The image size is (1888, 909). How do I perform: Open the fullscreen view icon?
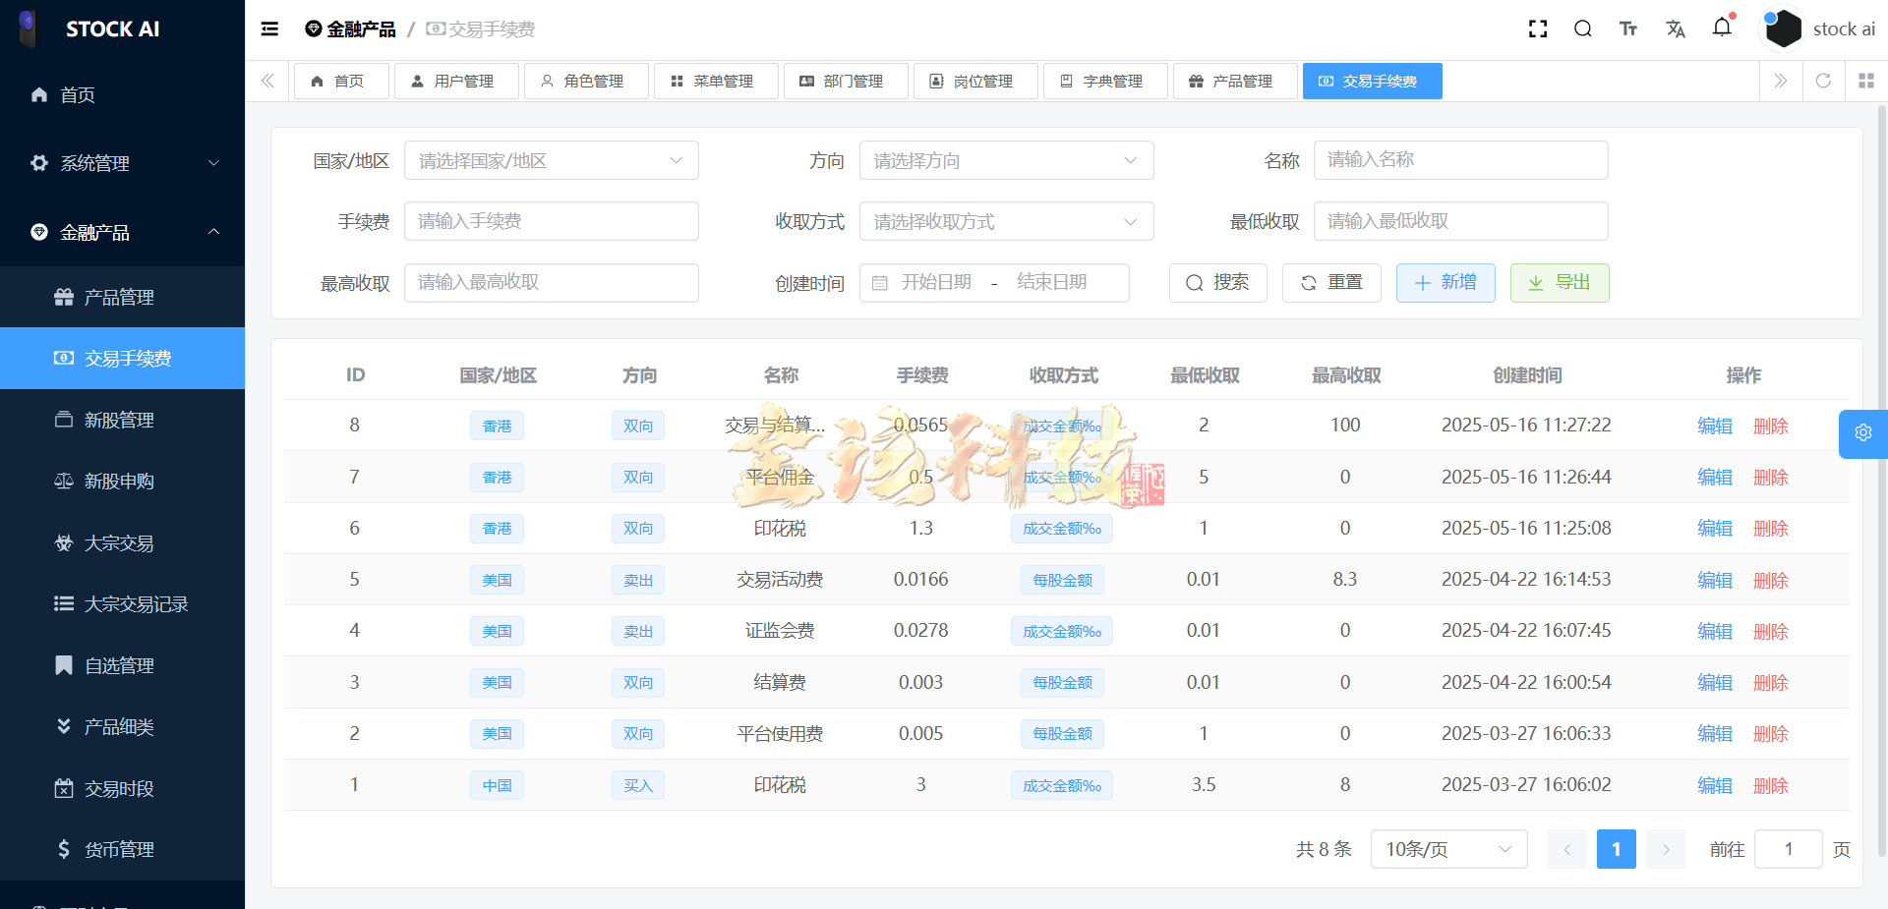click(1537, 28)
